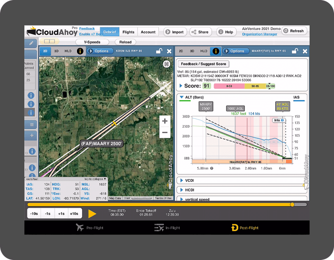334x260 pixels.
Task: Zoom out on the map
Action: click(x=165, y=132)
